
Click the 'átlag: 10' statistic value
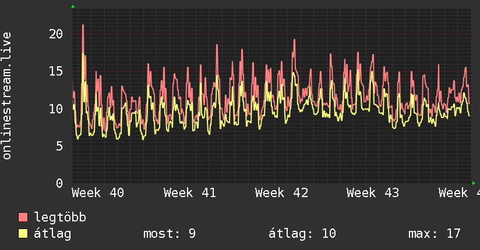point(302,234)
